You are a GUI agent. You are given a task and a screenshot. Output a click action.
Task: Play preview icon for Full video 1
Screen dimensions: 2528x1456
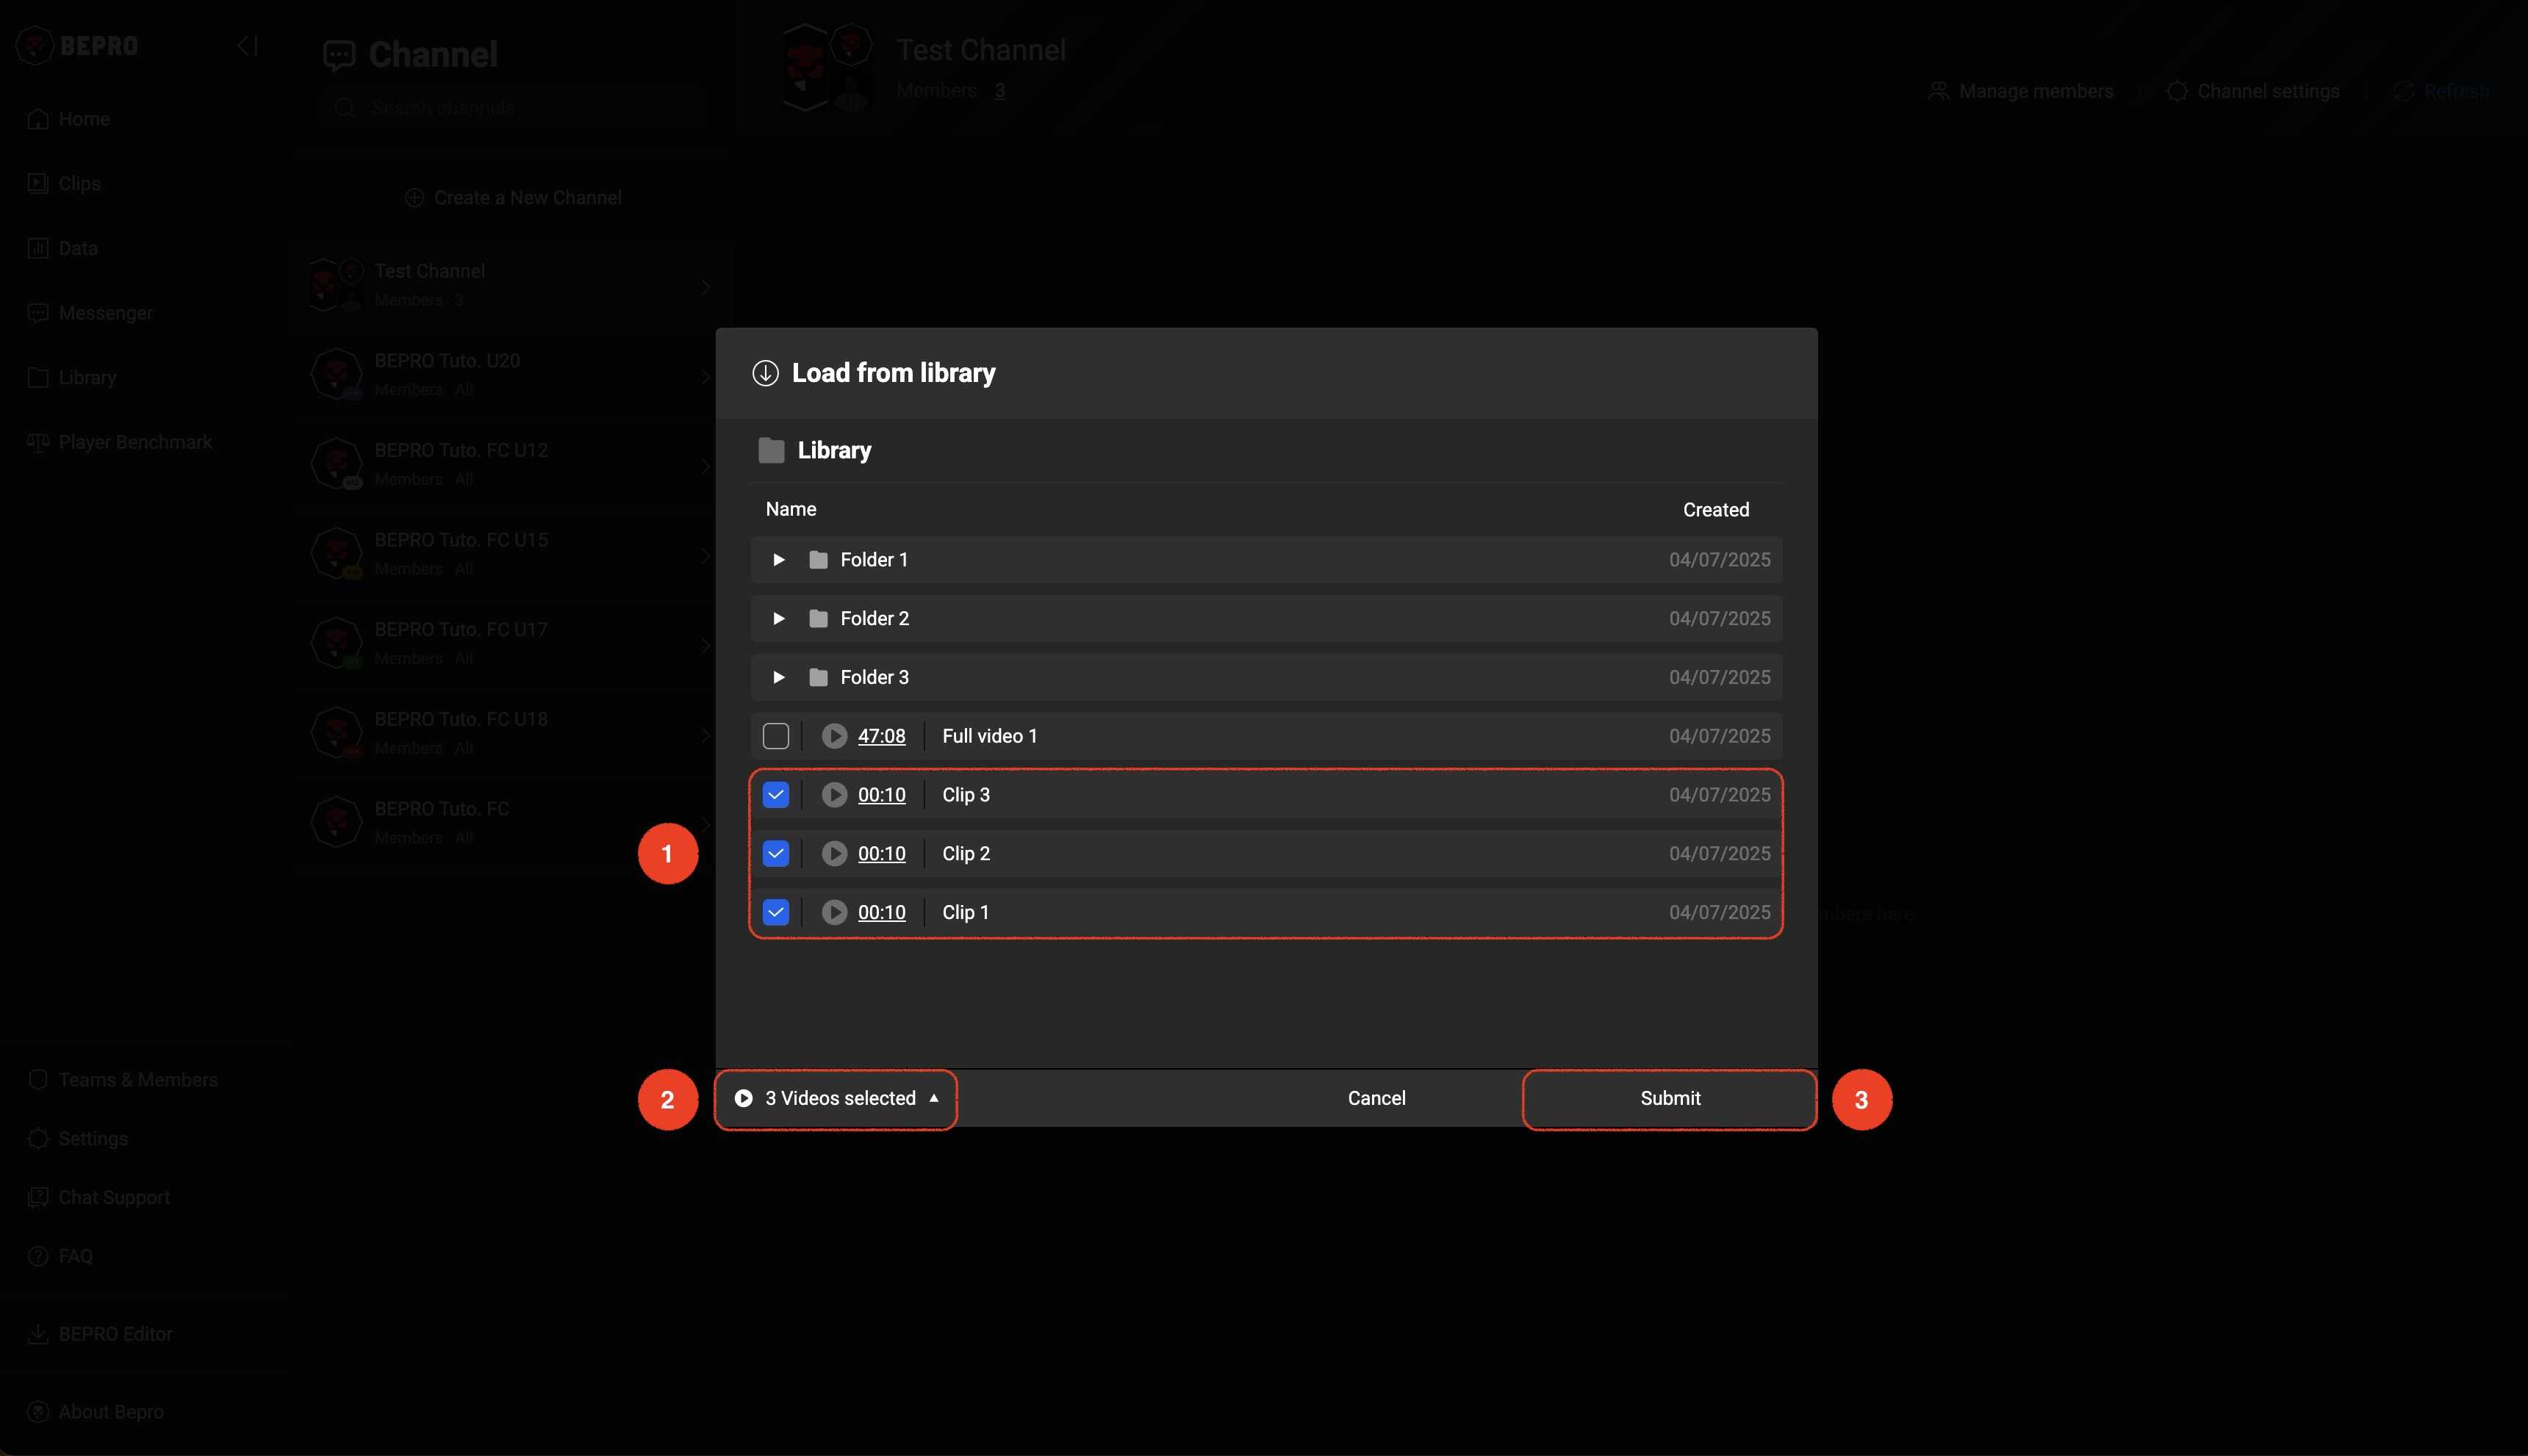(834, 736)
